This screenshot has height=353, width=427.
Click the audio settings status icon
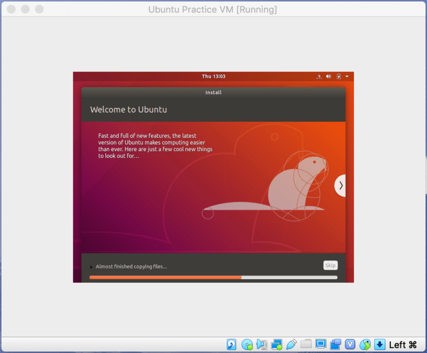click(262, 344)
